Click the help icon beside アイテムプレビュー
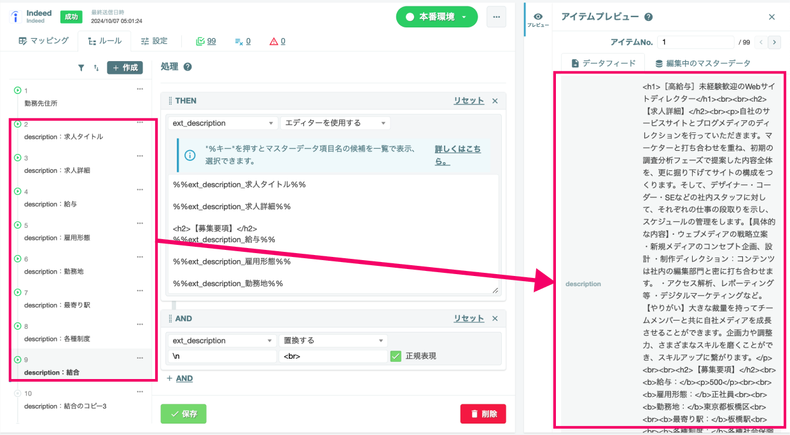Image resolution: width=790 pixels, height=435 pixels. pos(648,17)
